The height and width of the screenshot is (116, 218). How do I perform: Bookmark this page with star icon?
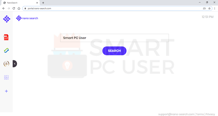click(x=209, y=8)
